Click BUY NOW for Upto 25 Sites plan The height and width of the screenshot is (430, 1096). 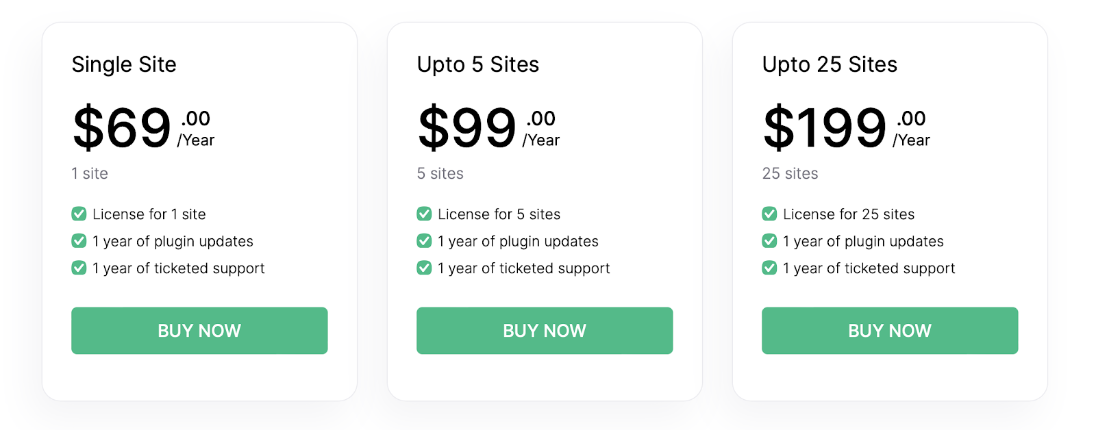890,331
